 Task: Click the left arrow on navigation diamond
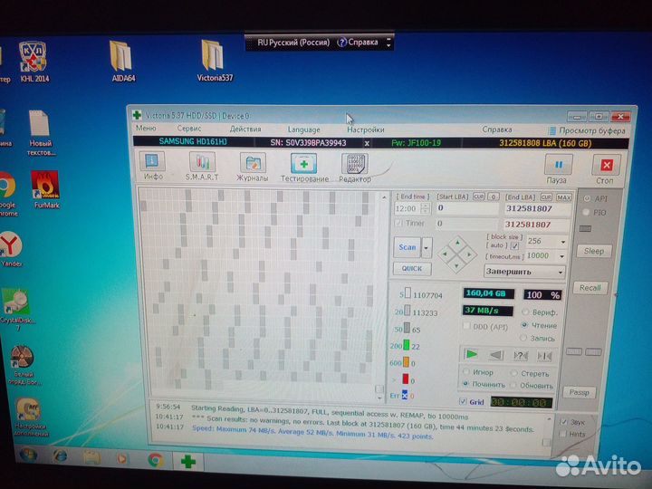tap(445, 254)
